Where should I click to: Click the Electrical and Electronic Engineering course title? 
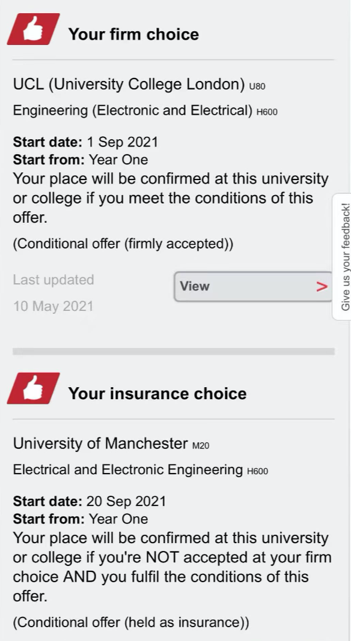pyautogui.click(x=128, y=470)
